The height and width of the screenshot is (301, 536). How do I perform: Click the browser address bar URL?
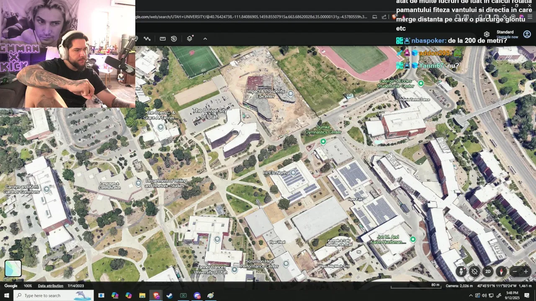click(251, 17)
